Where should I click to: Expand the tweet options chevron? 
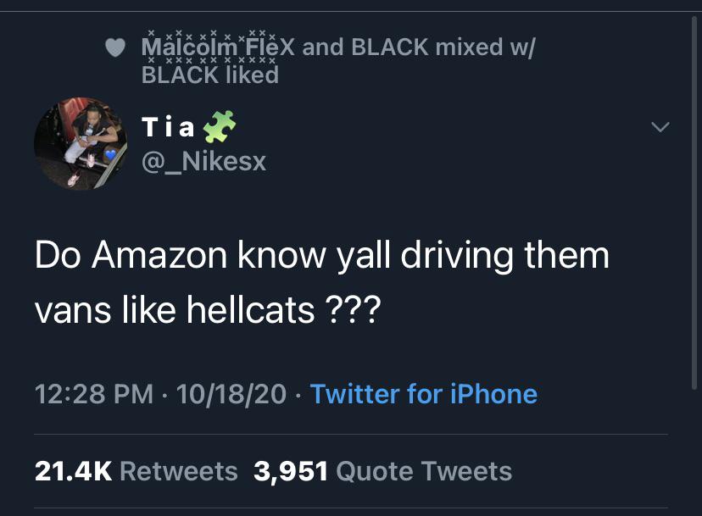659,127
